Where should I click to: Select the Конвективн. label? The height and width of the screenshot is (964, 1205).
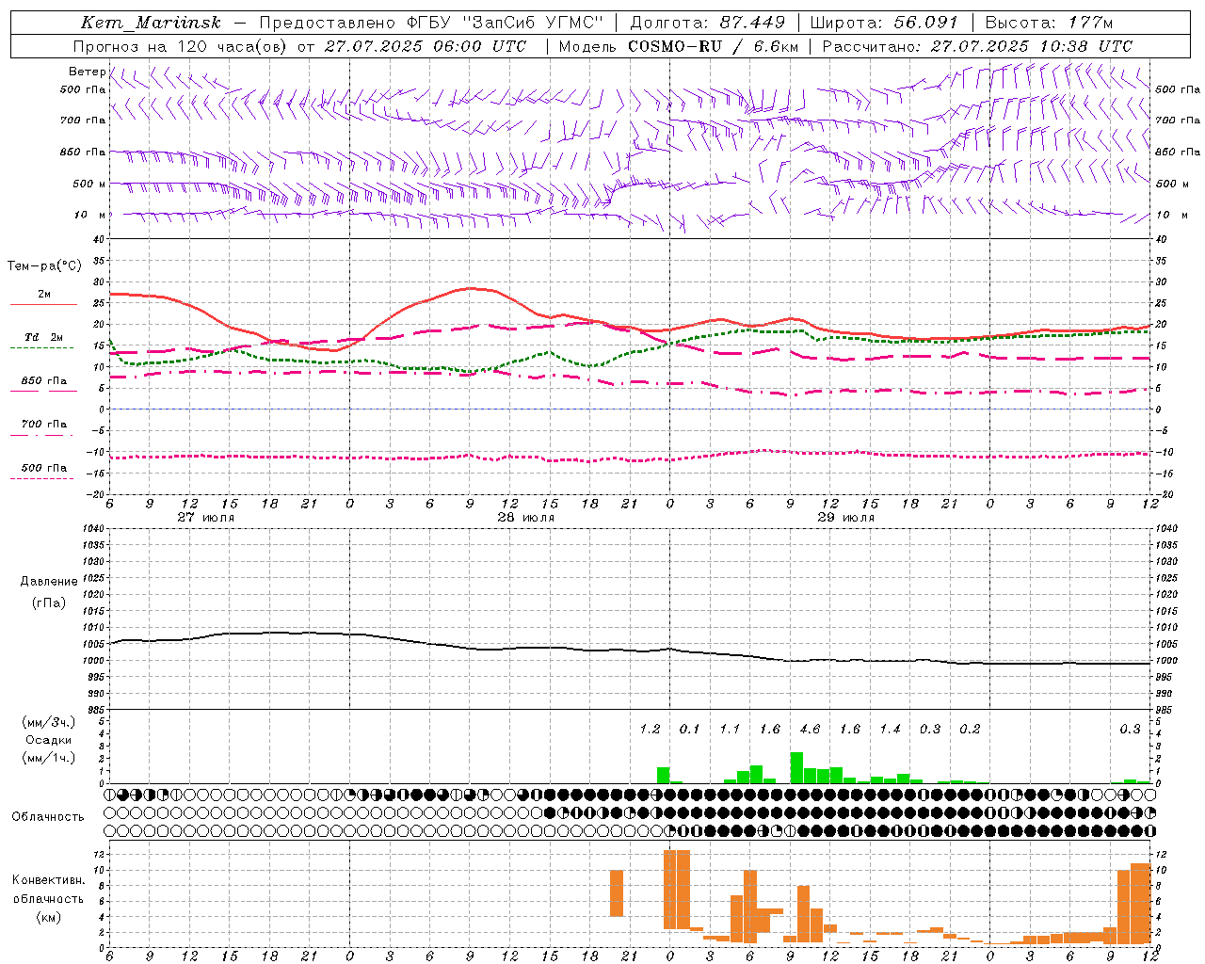[48, 880]
